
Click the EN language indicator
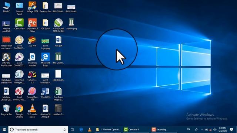tap(188, 129)
